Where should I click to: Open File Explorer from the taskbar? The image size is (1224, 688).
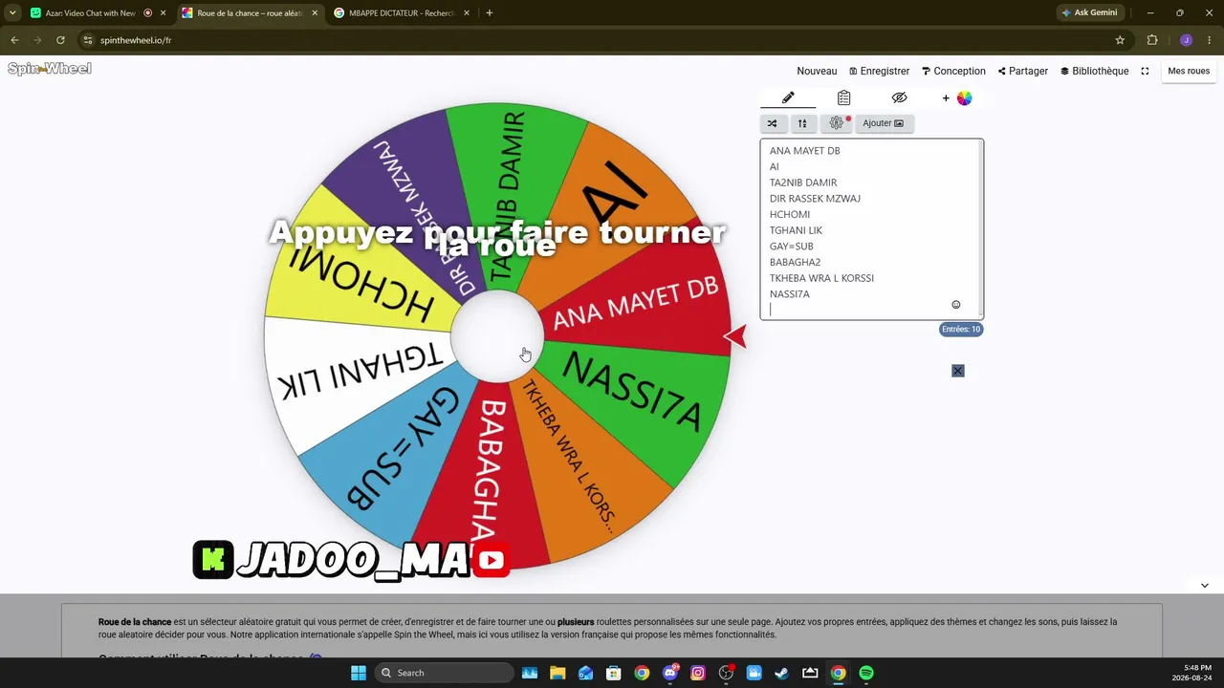(x=557, y=673)
